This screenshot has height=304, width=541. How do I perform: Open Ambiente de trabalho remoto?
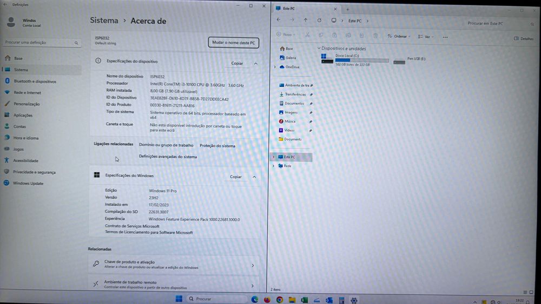point(174,285)
